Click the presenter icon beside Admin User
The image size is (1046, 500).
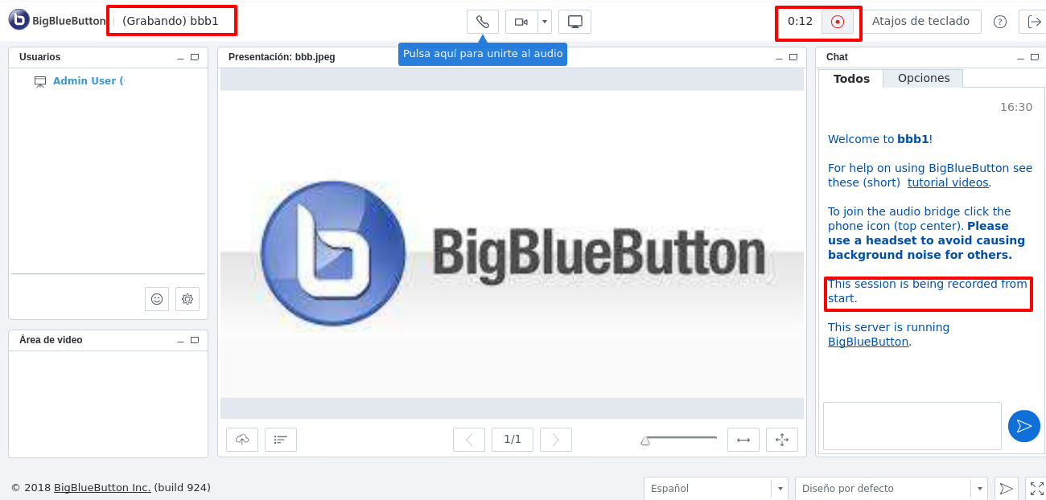(x=40, y=81)
